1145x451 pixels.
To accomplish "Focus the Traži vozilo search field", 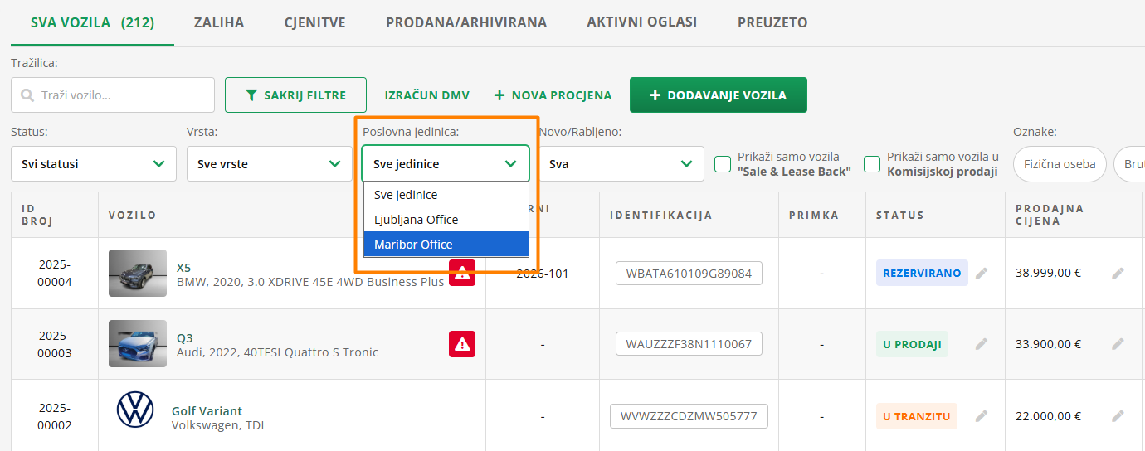I will coord(113,95).
